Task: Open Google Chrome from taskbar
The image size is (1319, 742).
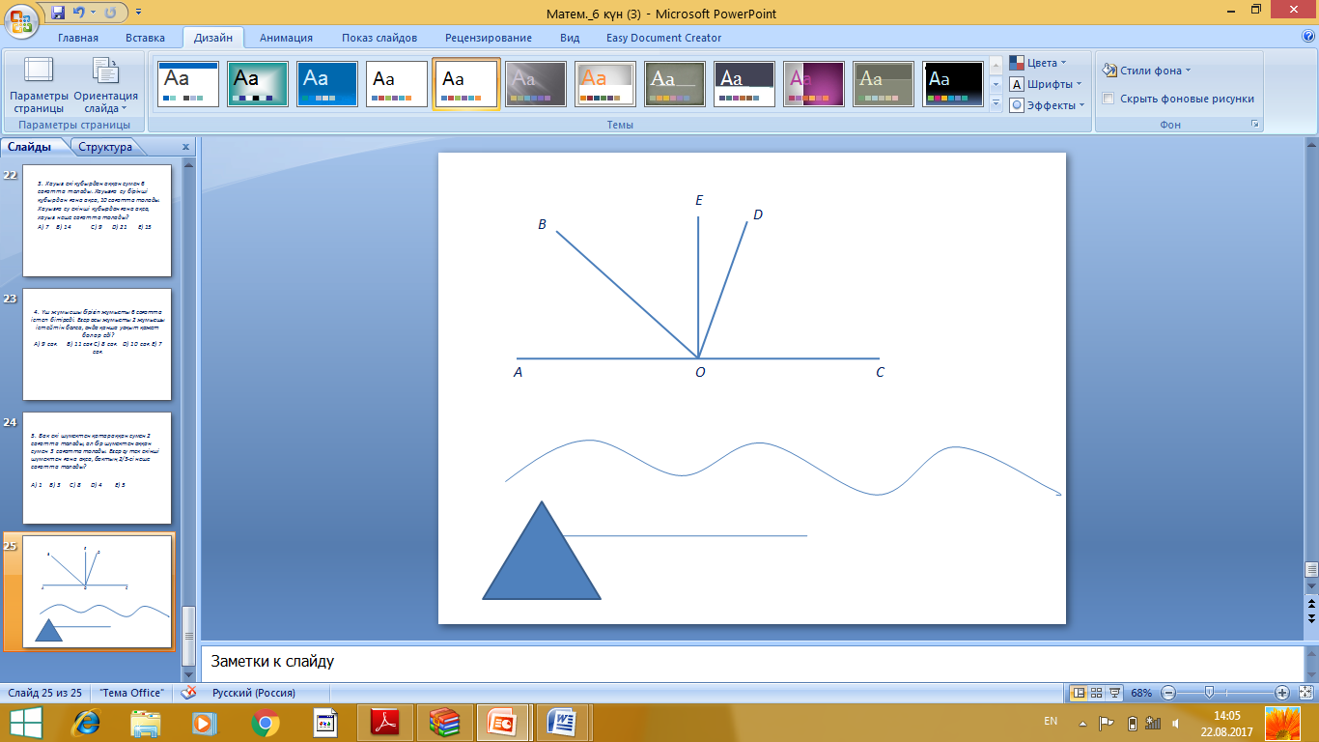Action: pos(265,723)
